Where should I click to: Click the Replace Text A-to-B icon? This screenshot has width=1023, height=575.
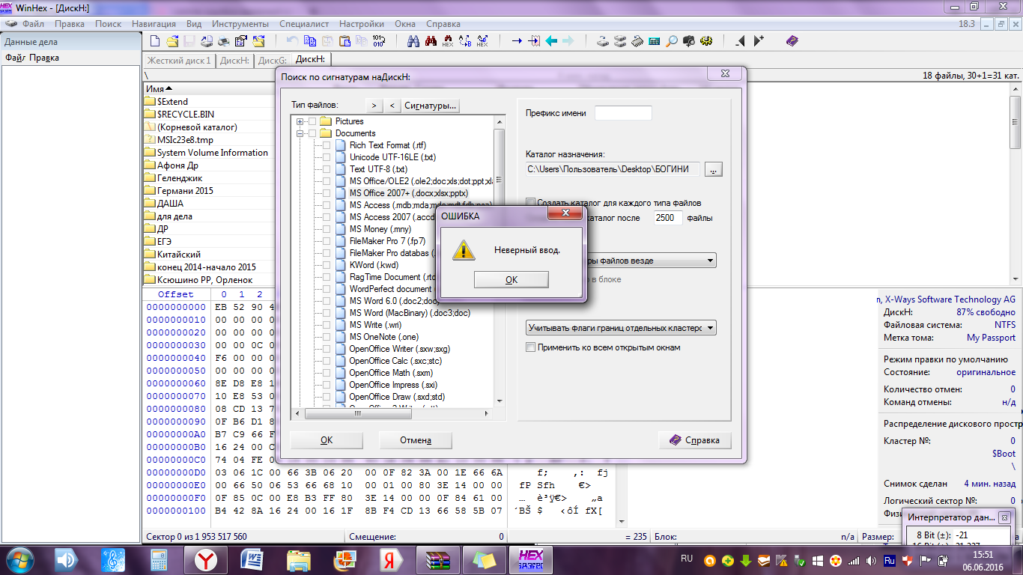[464, 41]
